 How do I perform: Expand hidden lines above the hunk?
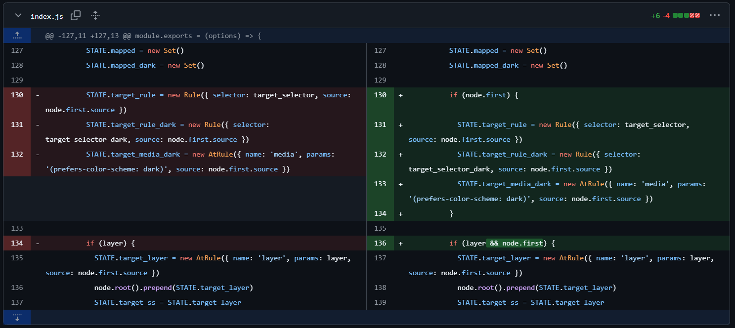17,36
